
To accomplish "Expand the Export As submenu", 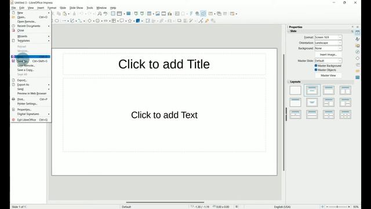I will 31,85.
